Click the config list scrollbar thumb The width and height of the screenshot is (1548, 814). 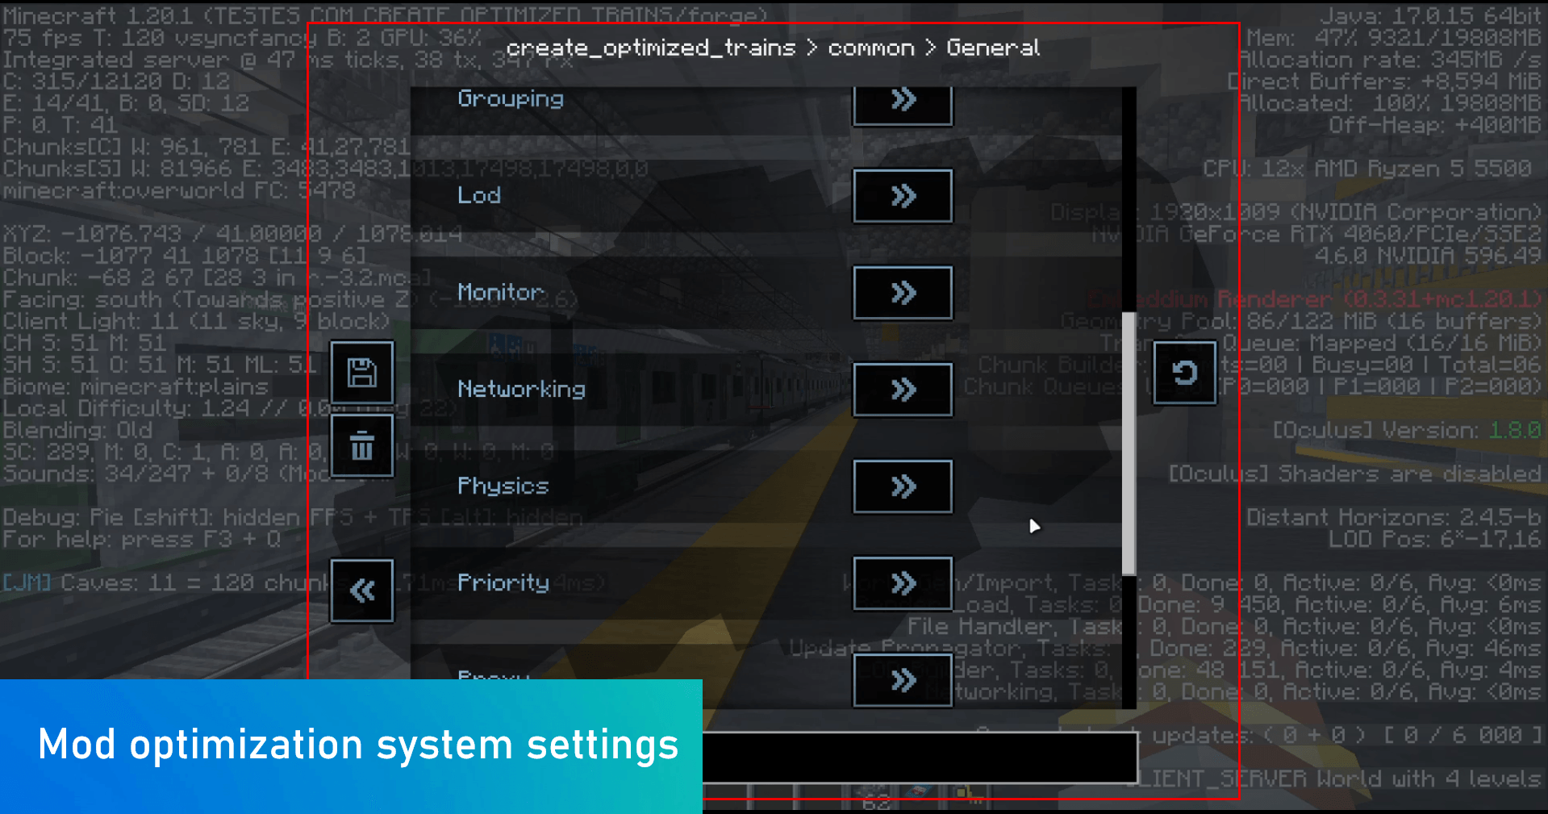tap(1129, 444)
